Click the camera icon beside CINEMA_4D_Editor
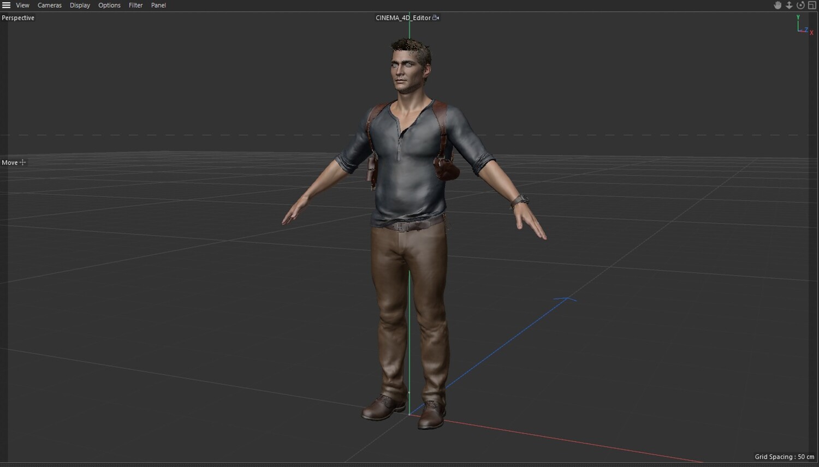Image resolution: width=819 pixels, height=467 pixels. click(x=436, y=18)
